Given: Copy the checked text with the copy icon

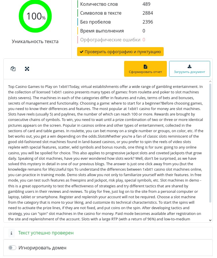Looking at the screenshot, I should 13,69.
